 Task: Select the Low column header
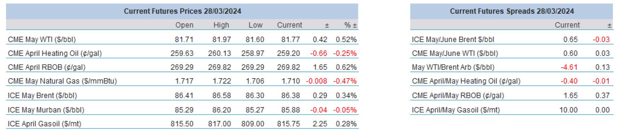coord(255,25)
